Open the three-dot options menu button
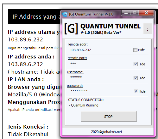The image size is (158, 139). point(148,29)
